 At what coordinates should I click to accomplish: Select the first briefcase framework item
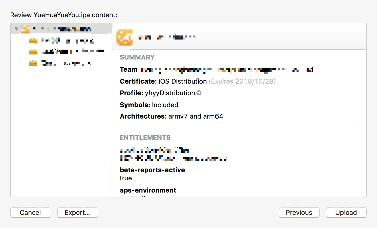tap(33, 41)
